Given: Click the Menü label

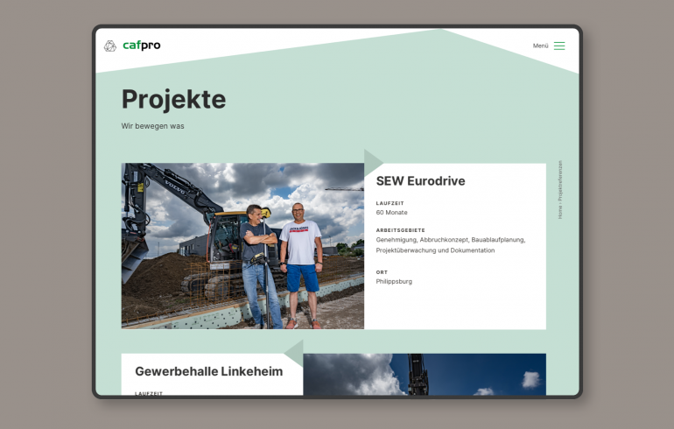Looking at the screenshot, I should pyautogui.click(x=540, y=46).
